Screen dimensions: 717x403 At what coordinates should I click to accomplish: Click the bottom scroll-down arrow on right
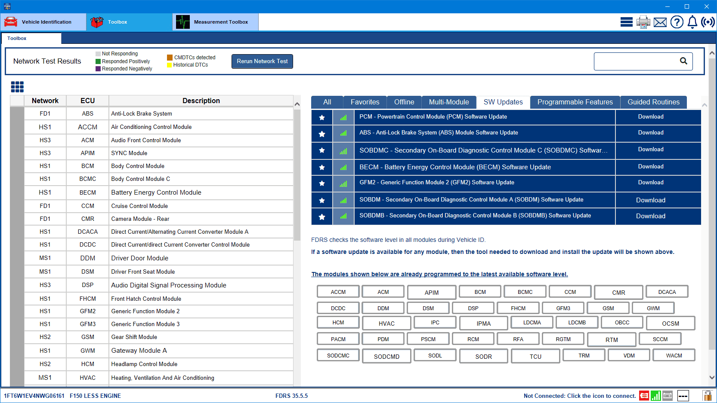tap(712, 378)
